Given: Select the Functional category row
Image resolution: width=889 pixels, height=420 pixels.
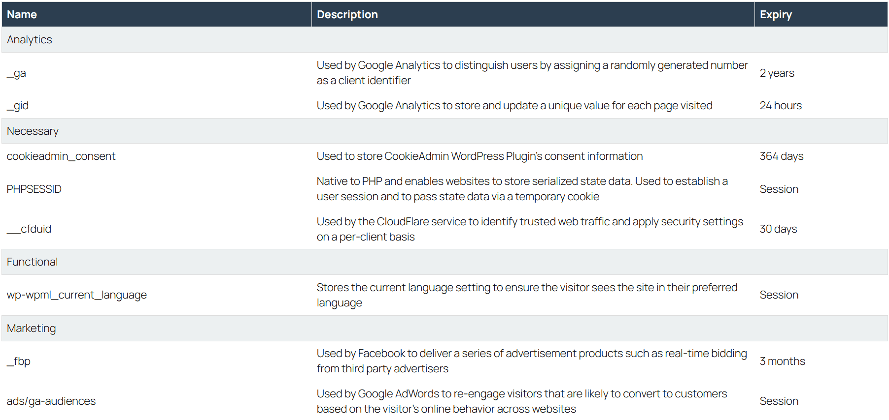Looking at the screenshot, I should pyautogui.click(x=33, y=262).
